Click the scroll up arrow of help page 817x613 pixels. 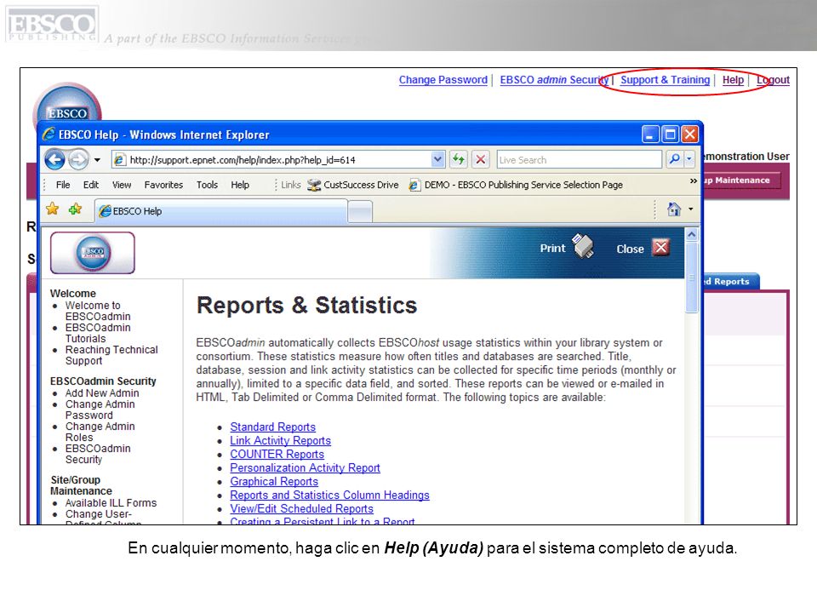pyautogui.click(x=691, y=235)
